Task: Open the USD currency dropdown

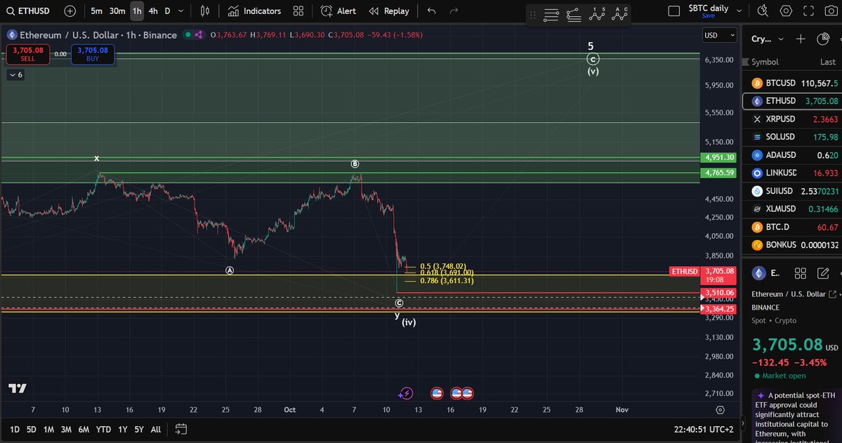Action: click(720, 35)
